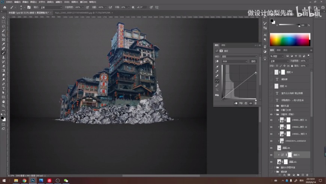Choose edit-points curve mode icon

point(217,81)
